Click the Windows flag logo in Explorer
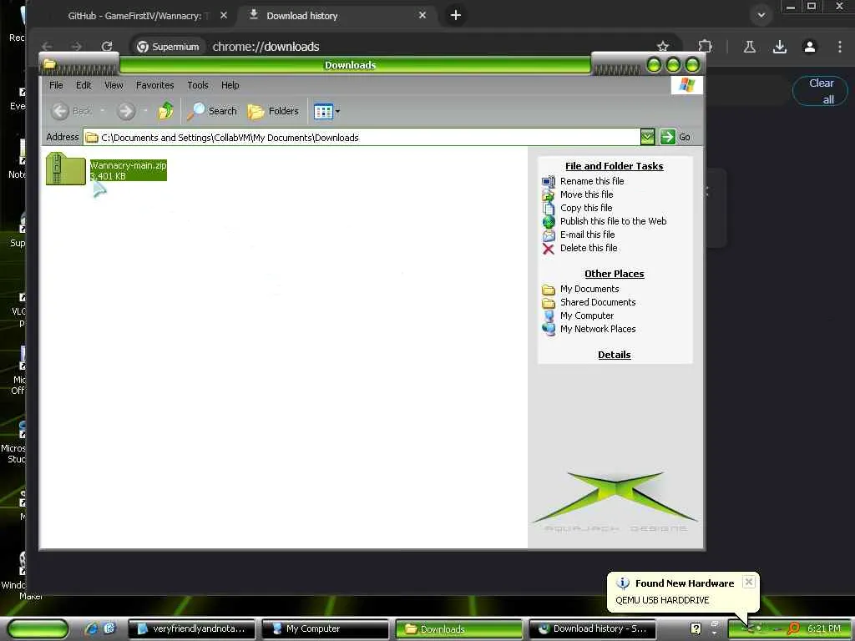This screenshot has height=641, width=855. pyautogui.click(x=686, y=85)
